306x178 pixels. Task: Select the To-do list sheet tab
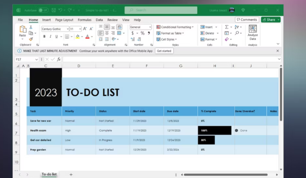(49, 174)
